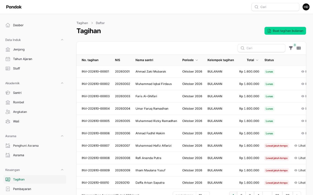Sort table by Periode column
This screenshot has height=195, width=313.
click(190, 60)
